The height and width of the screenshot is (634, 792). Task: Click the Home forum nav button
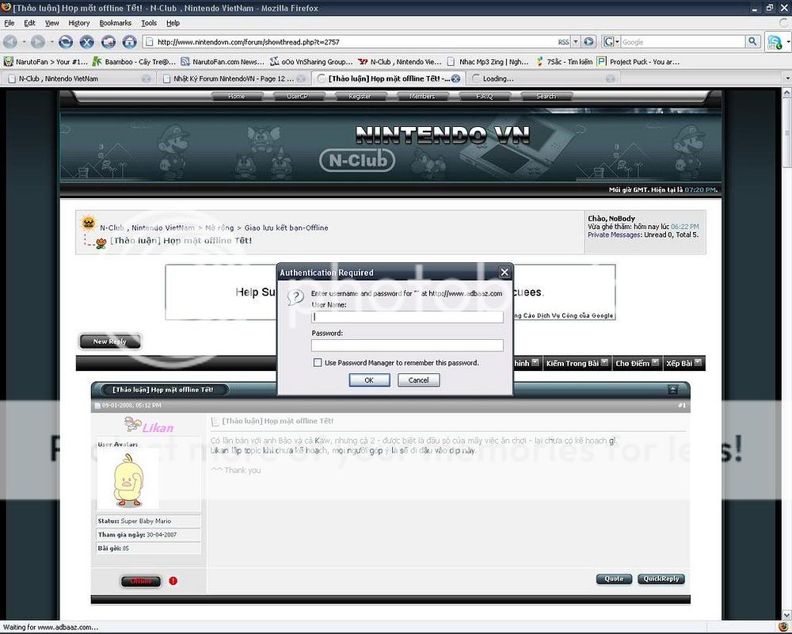click(236, 96)
